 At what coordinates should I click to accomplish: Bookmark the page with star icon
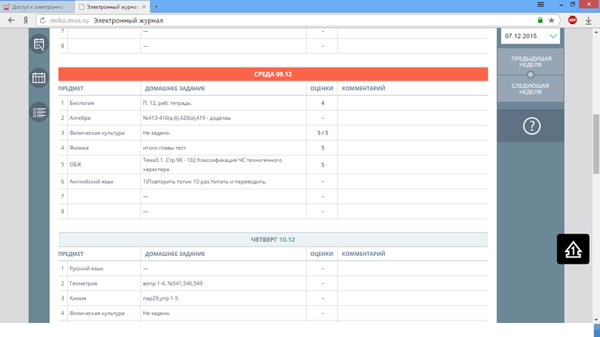coord(551,20)
